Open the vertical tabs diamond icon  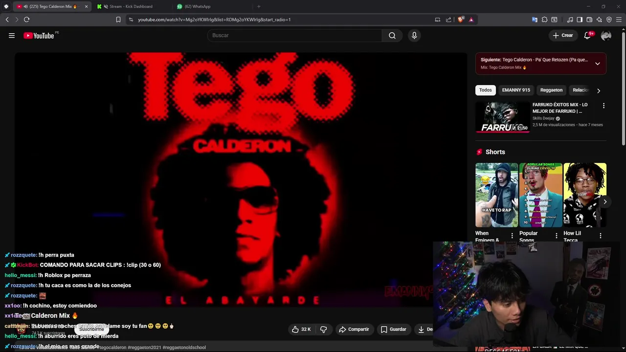(6, 6)
